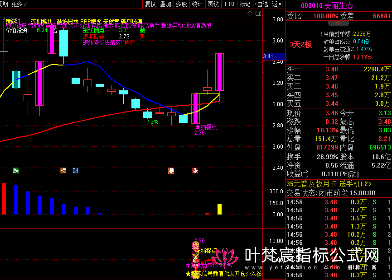
Task: Click the 今开 value 3.13
Action: tap(384, 113)
